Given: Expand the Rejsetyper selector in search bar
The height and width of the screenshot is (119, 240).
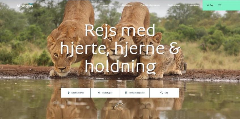Looking at the screenshot, I should 105,93.
